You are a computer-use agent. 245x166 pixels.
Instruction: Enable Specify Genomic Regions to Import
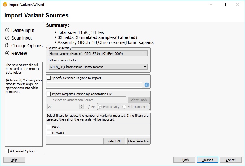click(x=49, y=78)
